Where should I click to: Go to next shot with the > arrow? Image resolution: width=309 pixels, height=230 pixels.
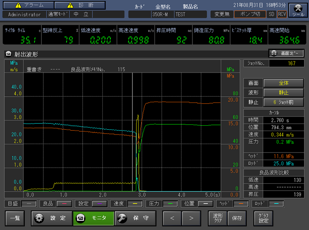[x=191, y=218]
